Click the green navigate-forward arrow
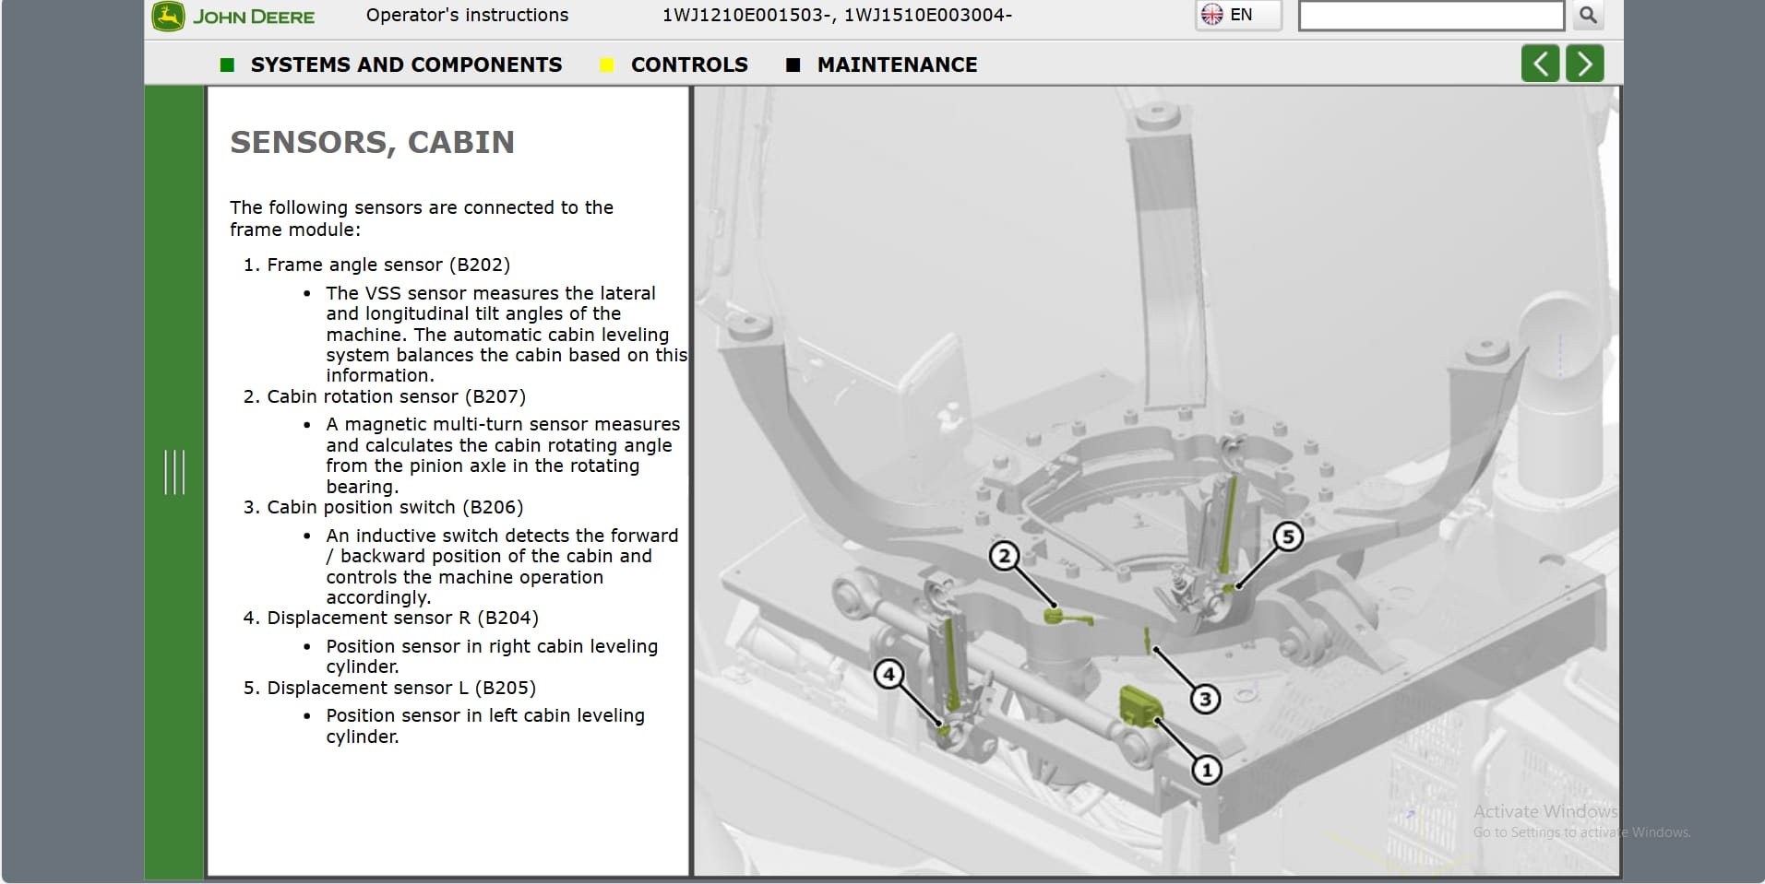The width and height of the screenshot is (1765, 884). 1584,64
